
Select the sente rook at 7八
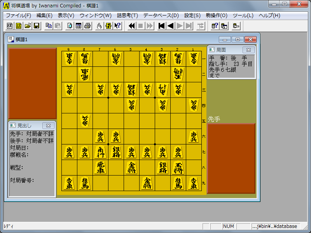(x=101, y=168)
